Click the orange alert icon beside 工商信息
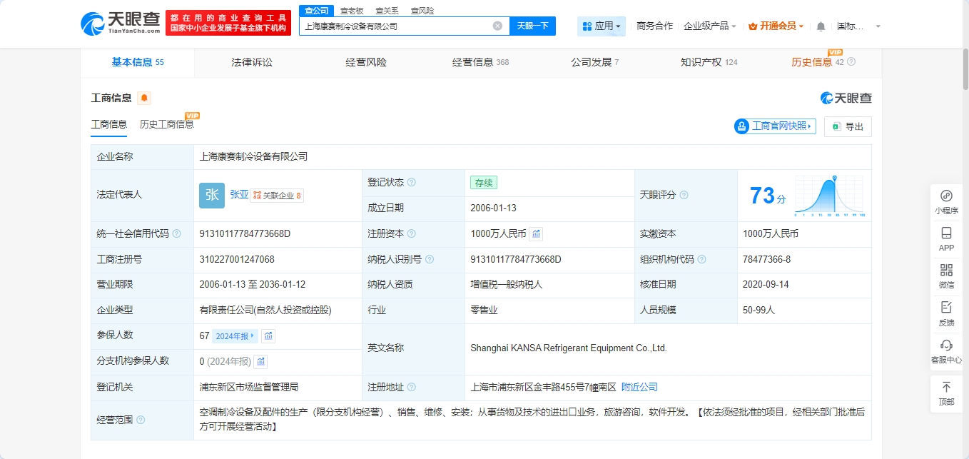Screen dimensions: 969x459 (144, 99)
